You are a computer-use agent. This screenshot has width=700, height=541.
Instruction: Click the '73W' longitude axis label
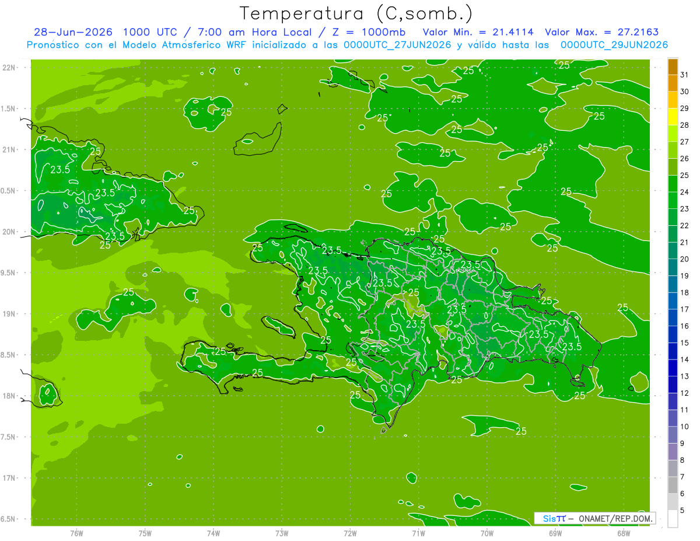point(282,534)
